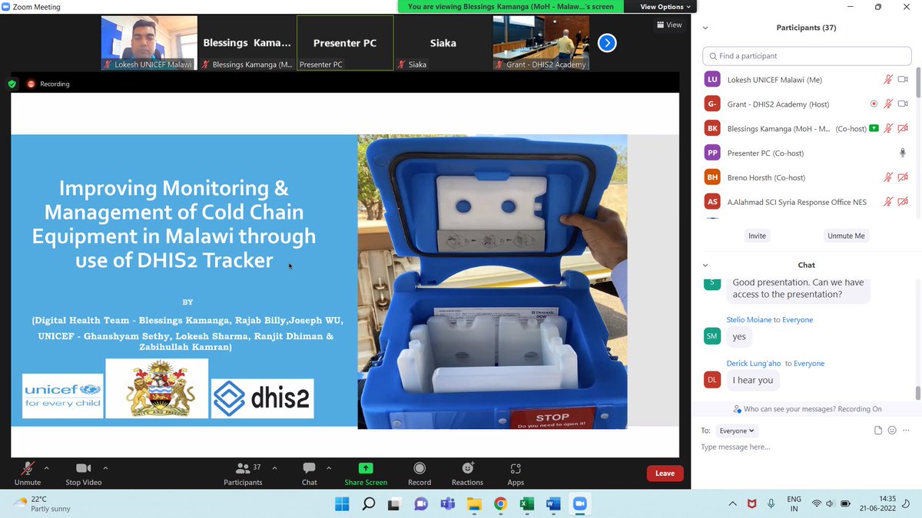Unmute the microphone in Zoom toolbar
Image resolution: width=922 pixels, height=518 pixels.
pyautogui.click(x=28, y=473)
